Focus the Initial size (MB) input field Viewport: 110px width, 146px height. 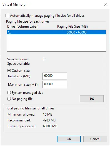[x=55, y=76]
